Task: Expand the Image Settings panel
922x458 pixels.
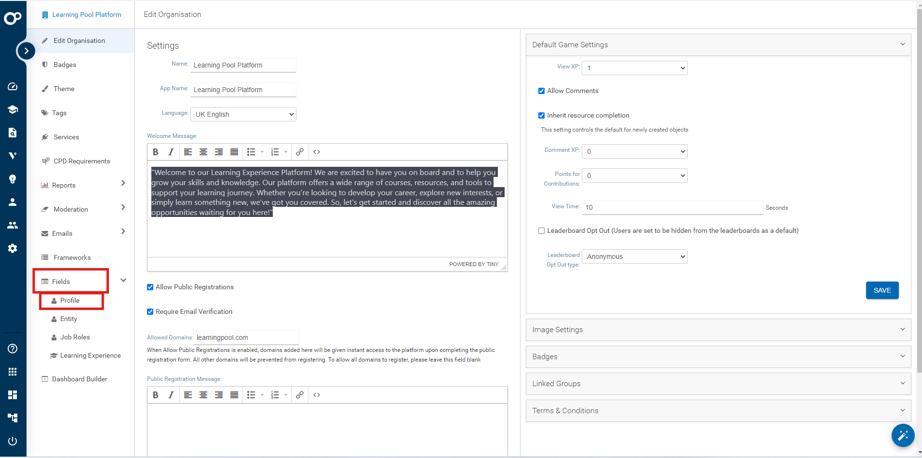Action: [x=718, y=330]
